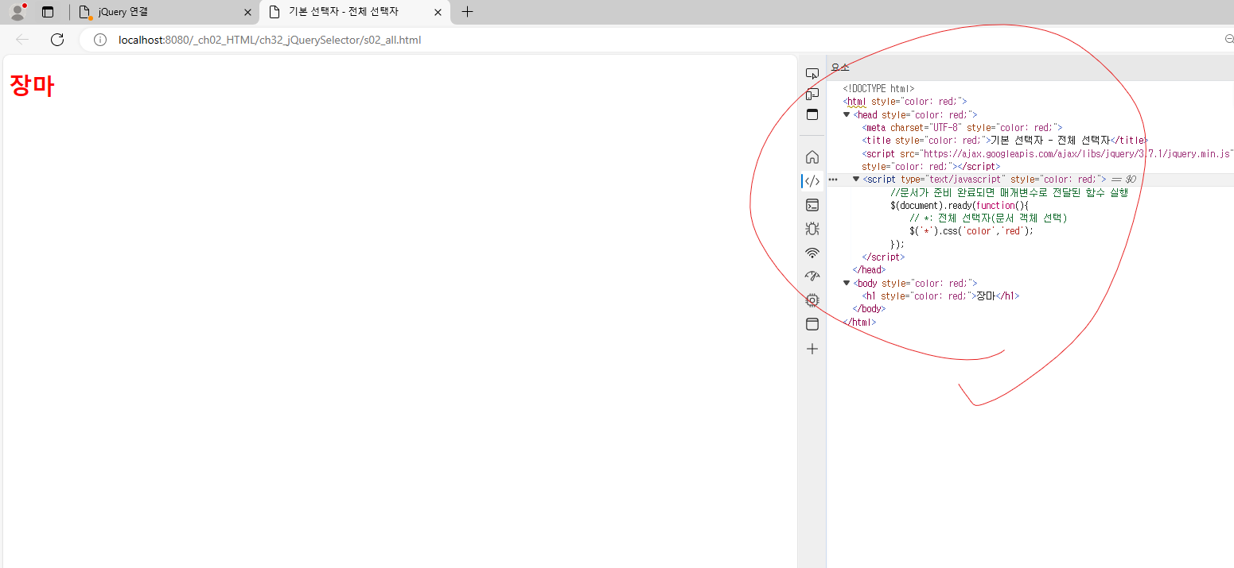Select the h1 장마 node in DOM tree

click(x=940, y=296)
